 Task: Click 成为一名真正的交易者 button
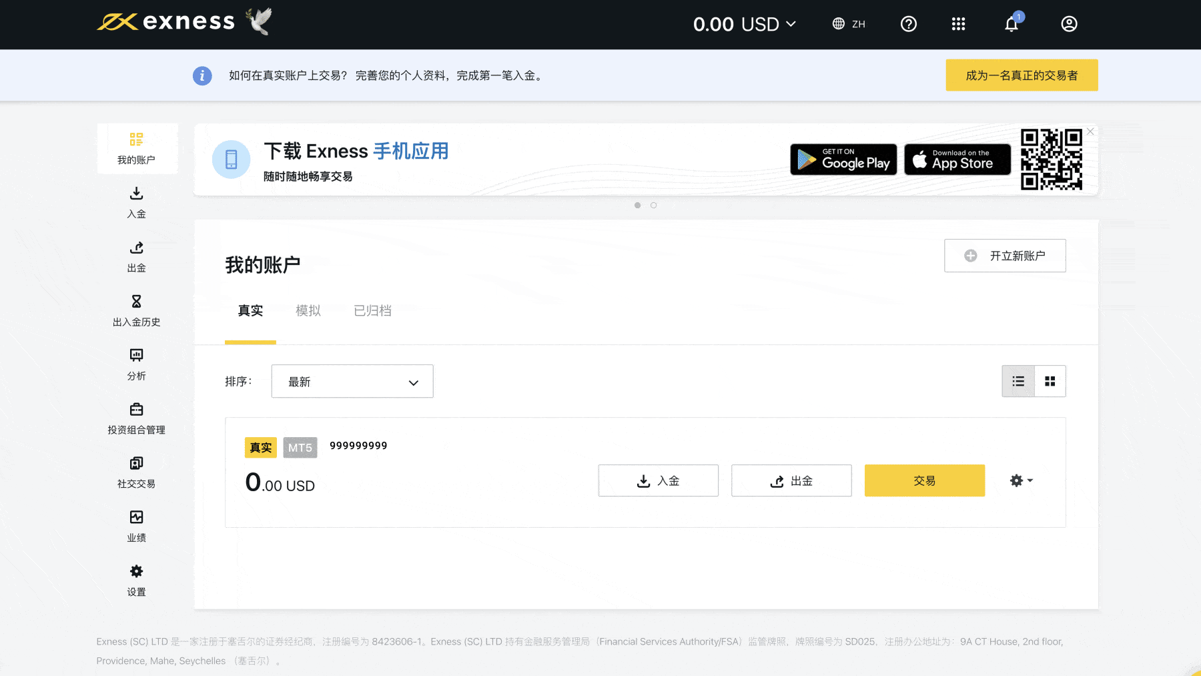pos(1022,75)
